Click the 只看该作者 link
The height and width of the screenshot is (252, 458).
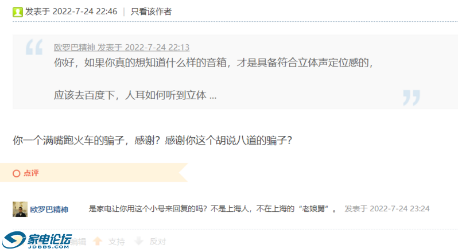pos(151,11)
